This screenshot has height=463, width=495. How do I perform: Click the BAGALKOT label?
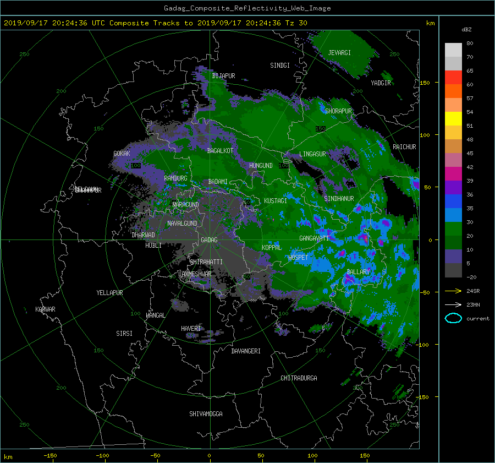(x=220, y=151)
